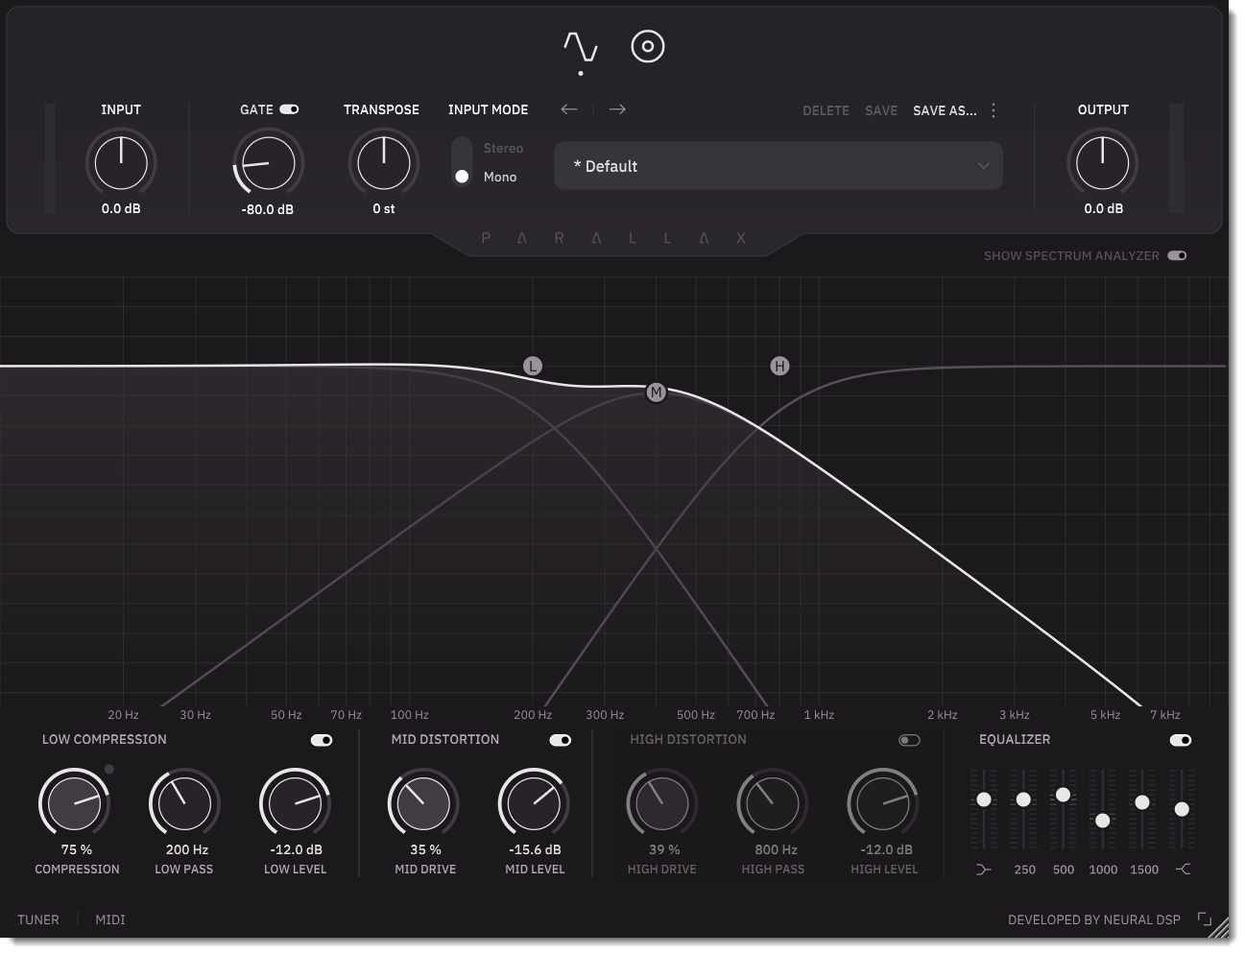
Task: Click the 39 % high drive value
Action: [663, 849]
